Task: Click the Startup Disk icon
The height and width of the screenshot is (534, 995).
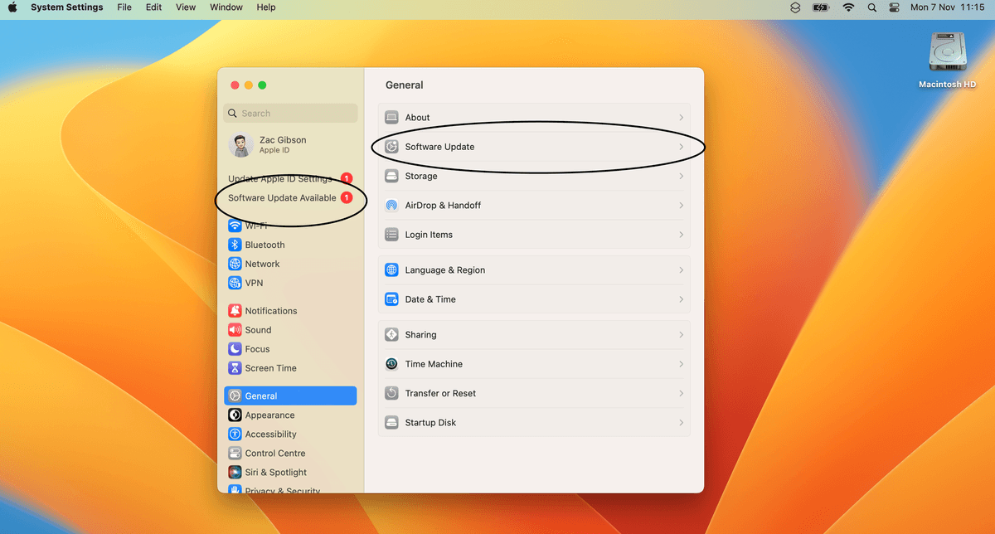Action: point(391,423)
